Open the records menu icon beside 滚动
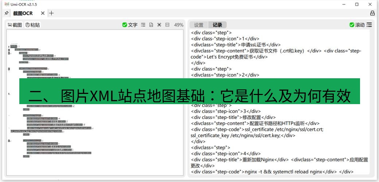 (369, 25)
